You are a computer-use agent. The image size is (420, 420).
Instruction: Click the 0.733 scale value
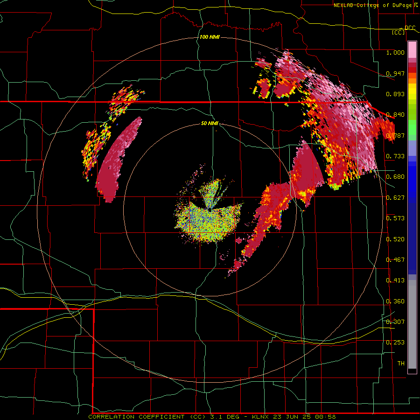click(395, 156)
